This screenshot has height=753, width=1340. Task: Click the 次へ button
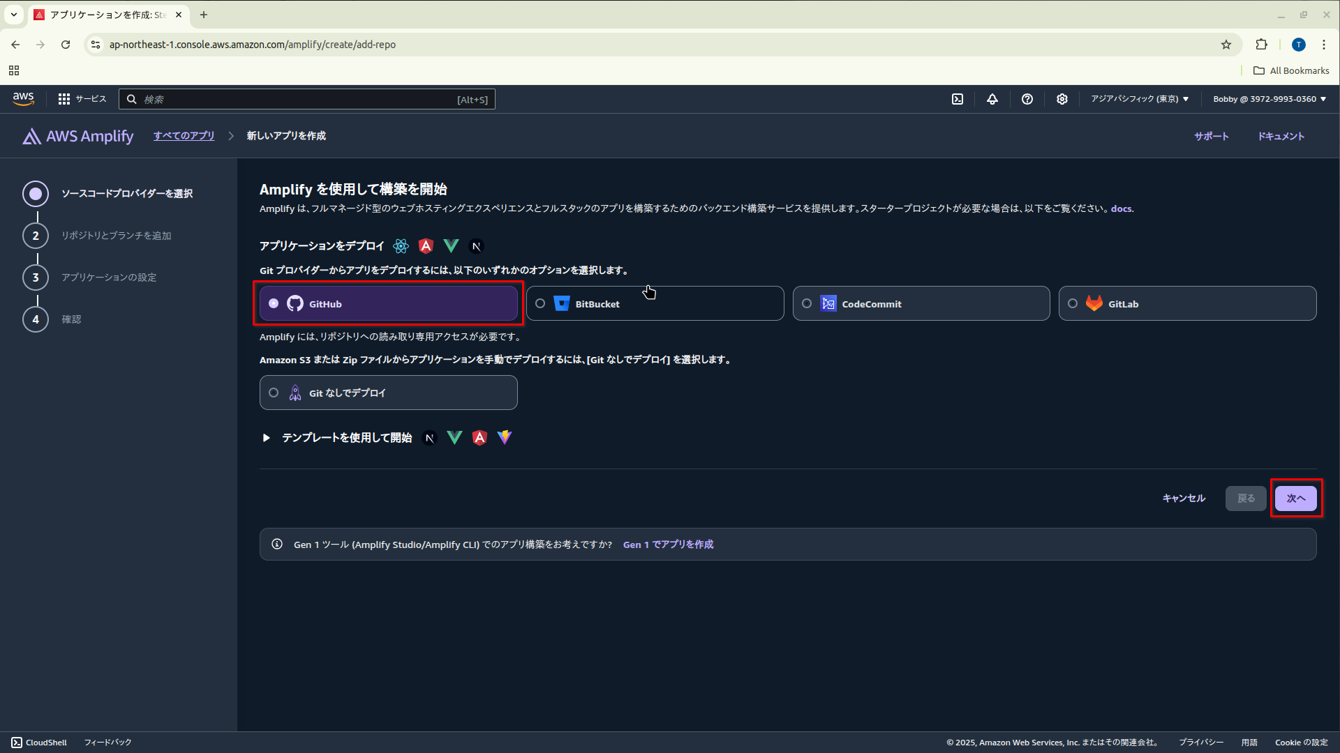1295,499
